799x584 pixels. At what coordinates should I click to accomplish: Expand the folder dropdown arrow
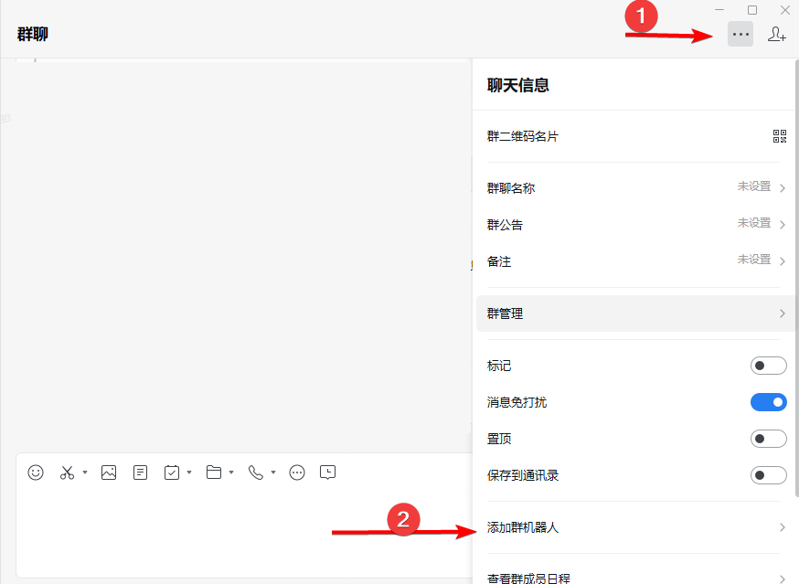click(x=231, y=473)
